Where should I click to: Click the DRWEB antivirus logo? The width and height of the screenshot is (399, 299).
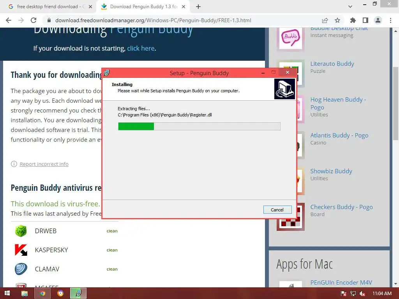pos(21,231)
